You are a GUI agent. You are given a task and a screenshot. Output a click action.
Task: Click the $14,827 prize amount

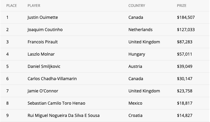click(x=185, y=115)
